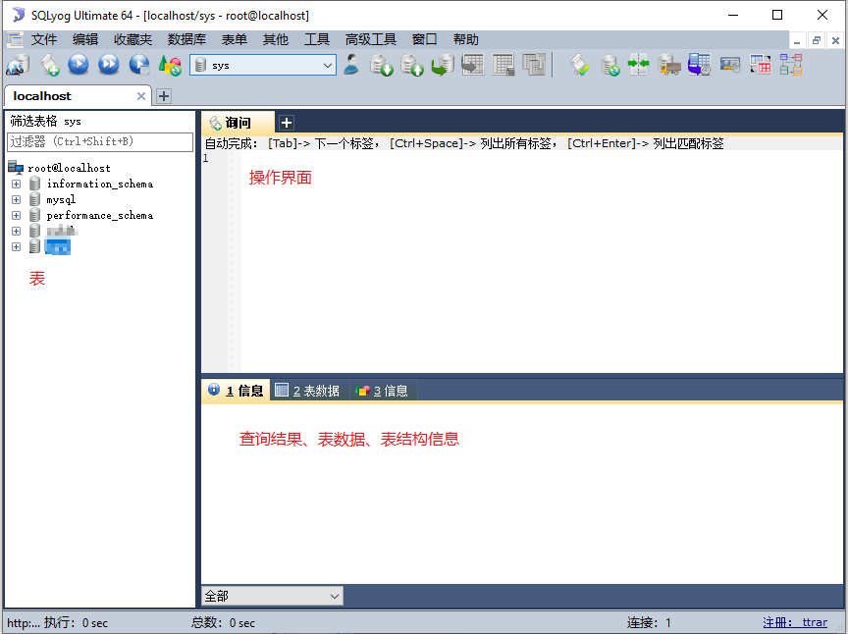
Task: Click the create table grid icon
Action: [473, 65]
